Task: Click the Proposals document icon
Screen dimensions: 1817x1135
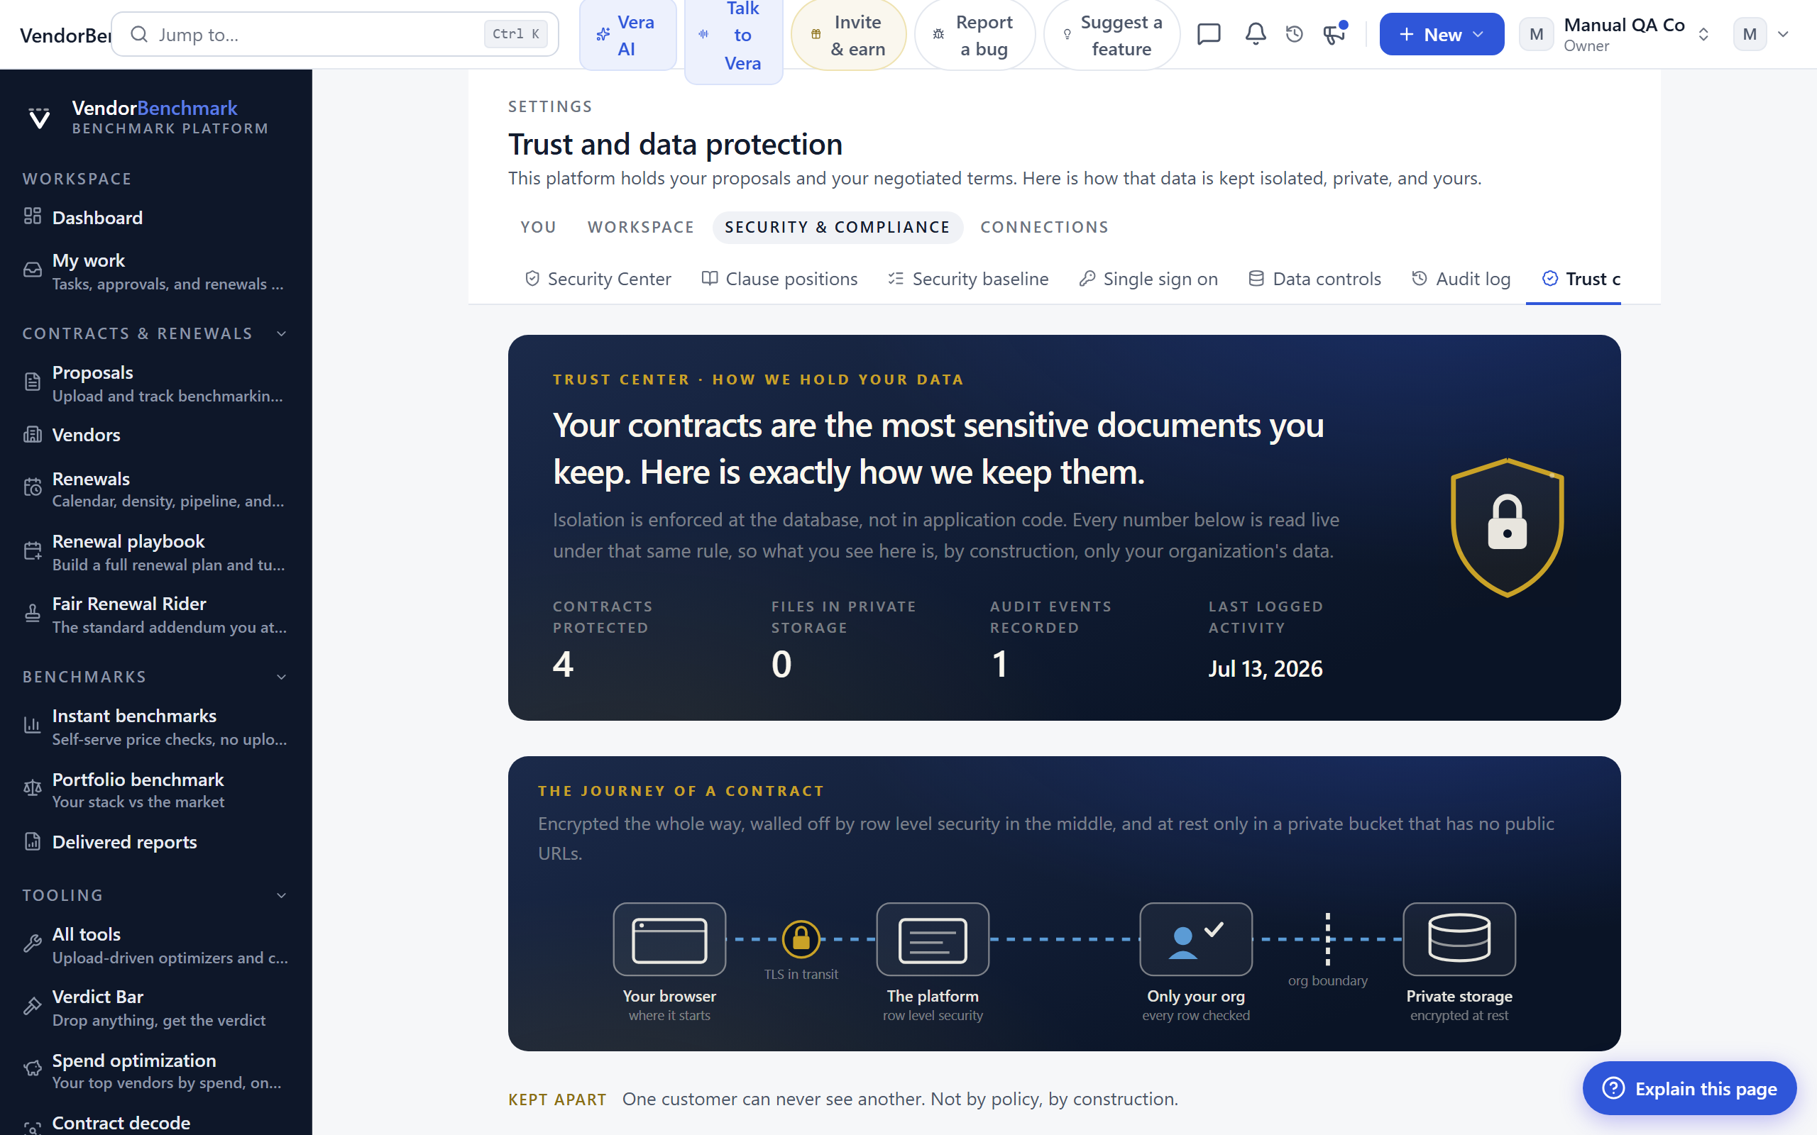Action: click(32, 382)
